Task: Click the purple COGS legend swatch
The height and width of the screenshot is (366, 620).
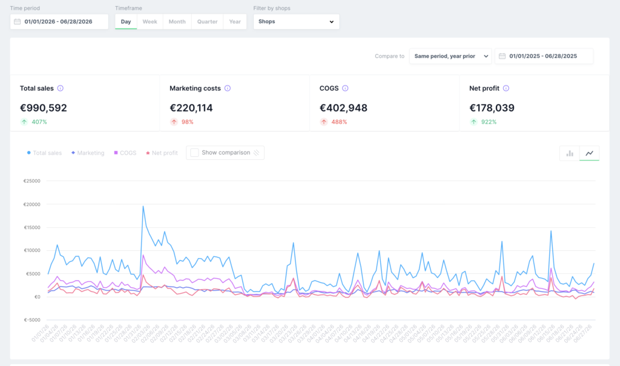Action: coord(116,153)
